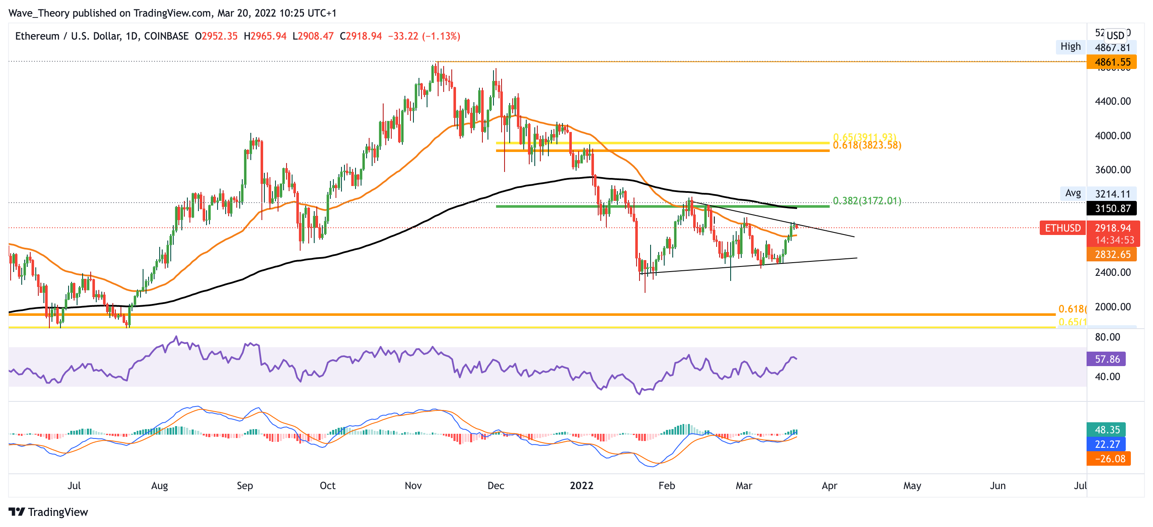The width and height of the screenshot is (1153, 527).
Task: Select the orange 4861.55 price tag
Action: (x=1112, y=62)
